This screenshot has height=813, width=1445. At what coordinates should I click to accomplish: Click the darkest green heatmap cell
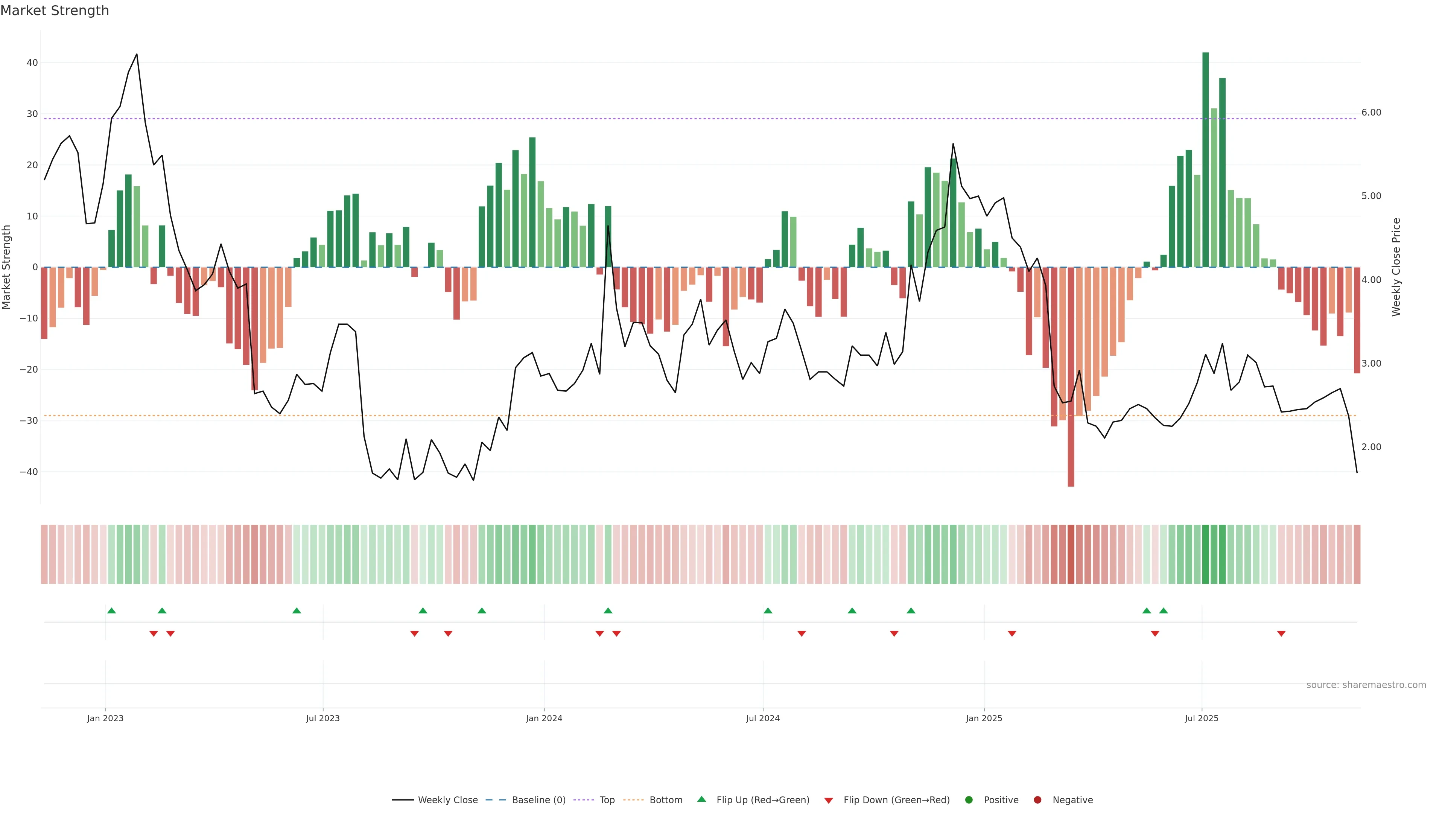point(1205,554)
